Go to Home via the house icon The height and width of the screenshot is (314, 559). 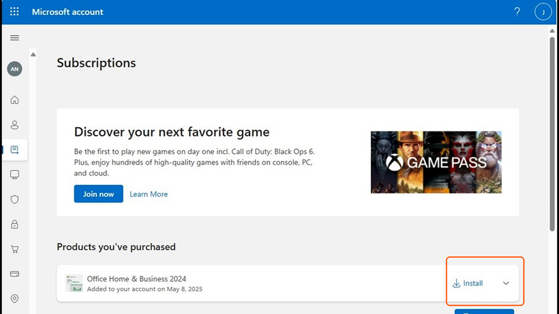click(14, 100)
